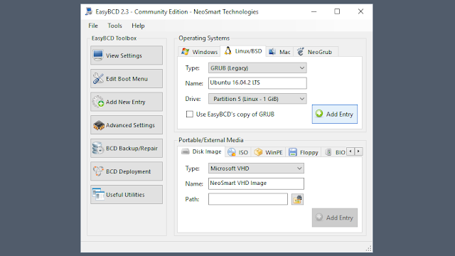The height and width of the screenshot is (256, 455).
Task: Click Add New Entry in the toolbox
Action: tap(127, 102)
